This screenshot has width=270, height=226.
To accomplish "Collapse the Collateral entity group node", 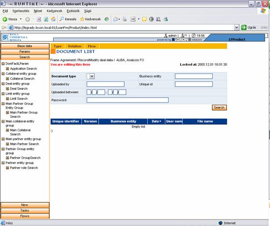I will [3, 73].
